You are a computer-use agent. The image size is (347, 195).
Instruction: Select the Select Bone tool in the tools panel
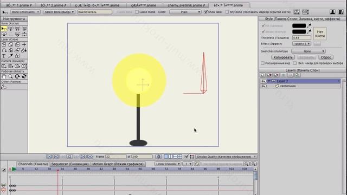click(x=4, y=29)
